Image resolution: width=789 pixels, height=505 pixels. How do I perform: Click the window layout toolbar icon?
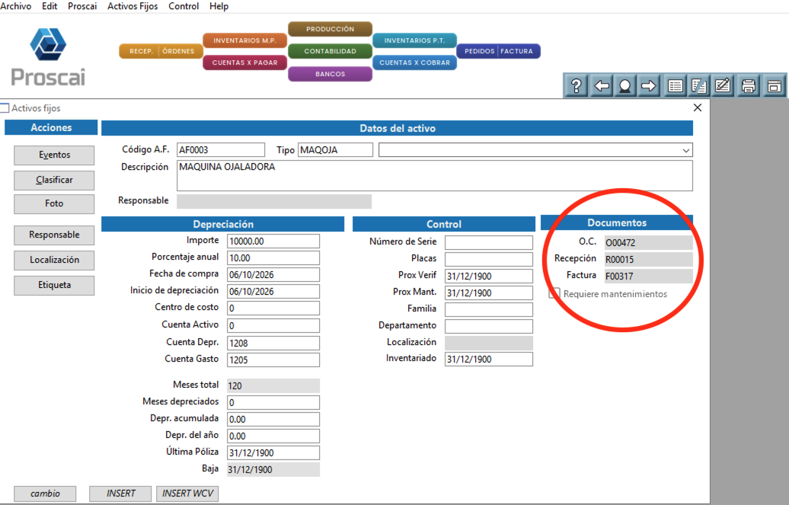774,85
